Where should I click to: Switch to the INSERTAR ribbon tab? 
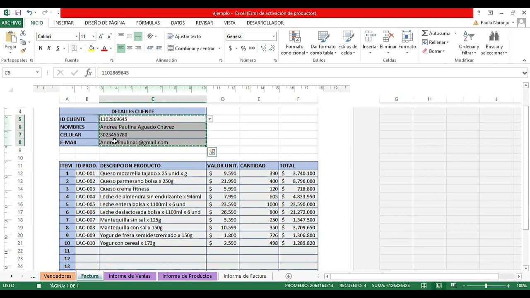click(64, 23)
